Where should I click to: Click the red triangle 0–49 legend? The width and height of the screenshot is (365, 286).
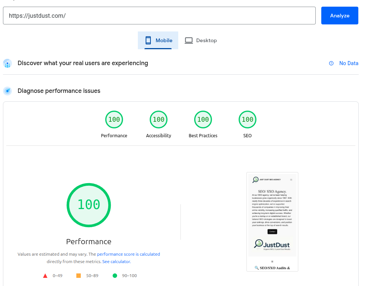click(45, 276)
